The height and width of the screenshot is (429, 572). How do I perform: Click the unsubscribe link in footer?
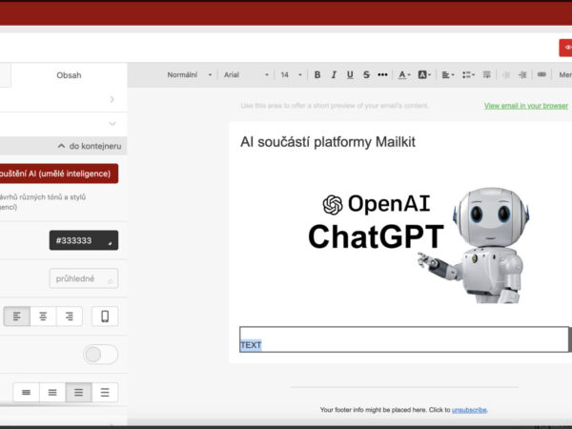coord(469,410)
